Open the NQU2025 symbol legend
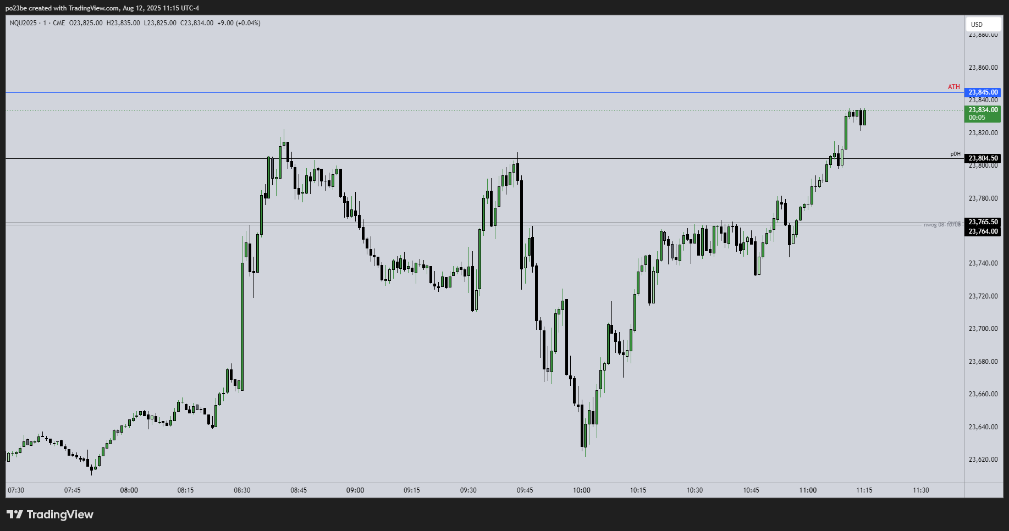 [x=23, y=23]
